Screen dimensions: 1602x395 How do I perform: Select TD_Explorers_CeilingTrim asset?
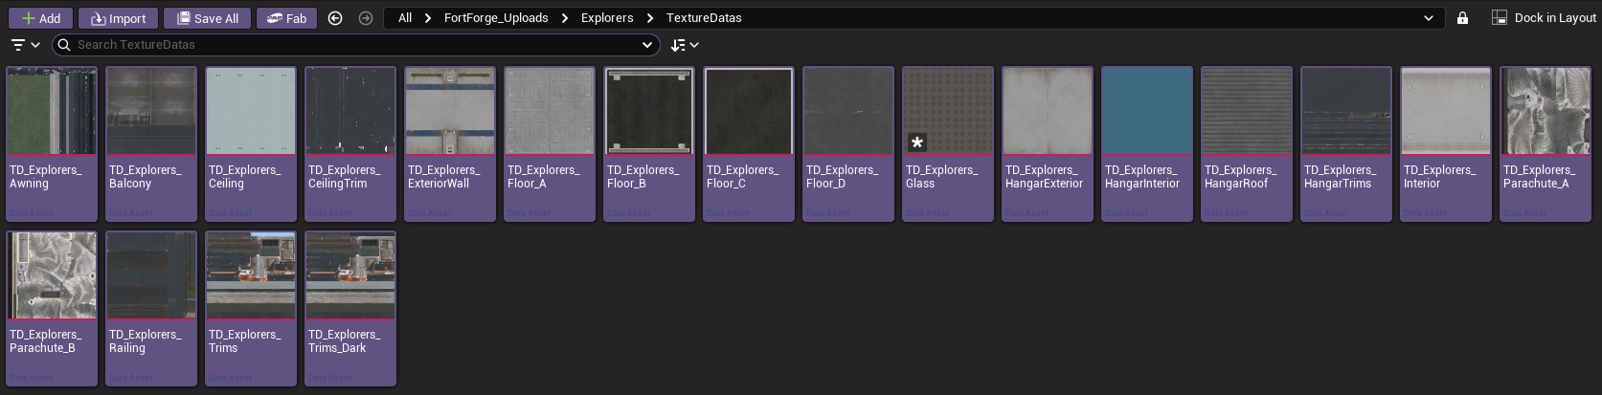[350, 143]
